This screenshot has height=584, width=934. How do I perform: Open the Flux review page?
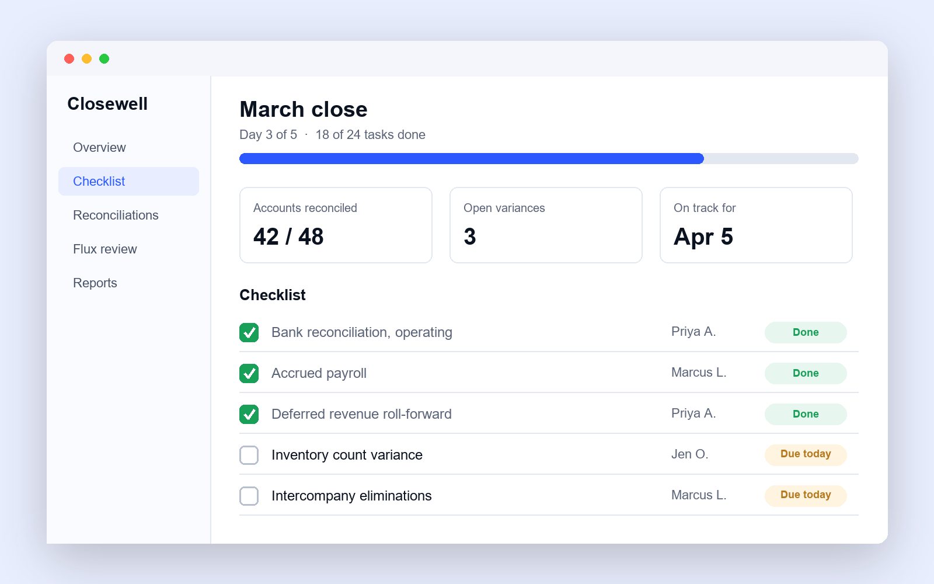[128, 249]
